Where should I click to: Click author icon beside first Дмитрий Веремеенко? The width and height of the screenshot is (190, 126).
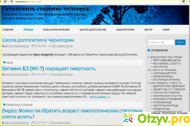[x=3, y=46]
